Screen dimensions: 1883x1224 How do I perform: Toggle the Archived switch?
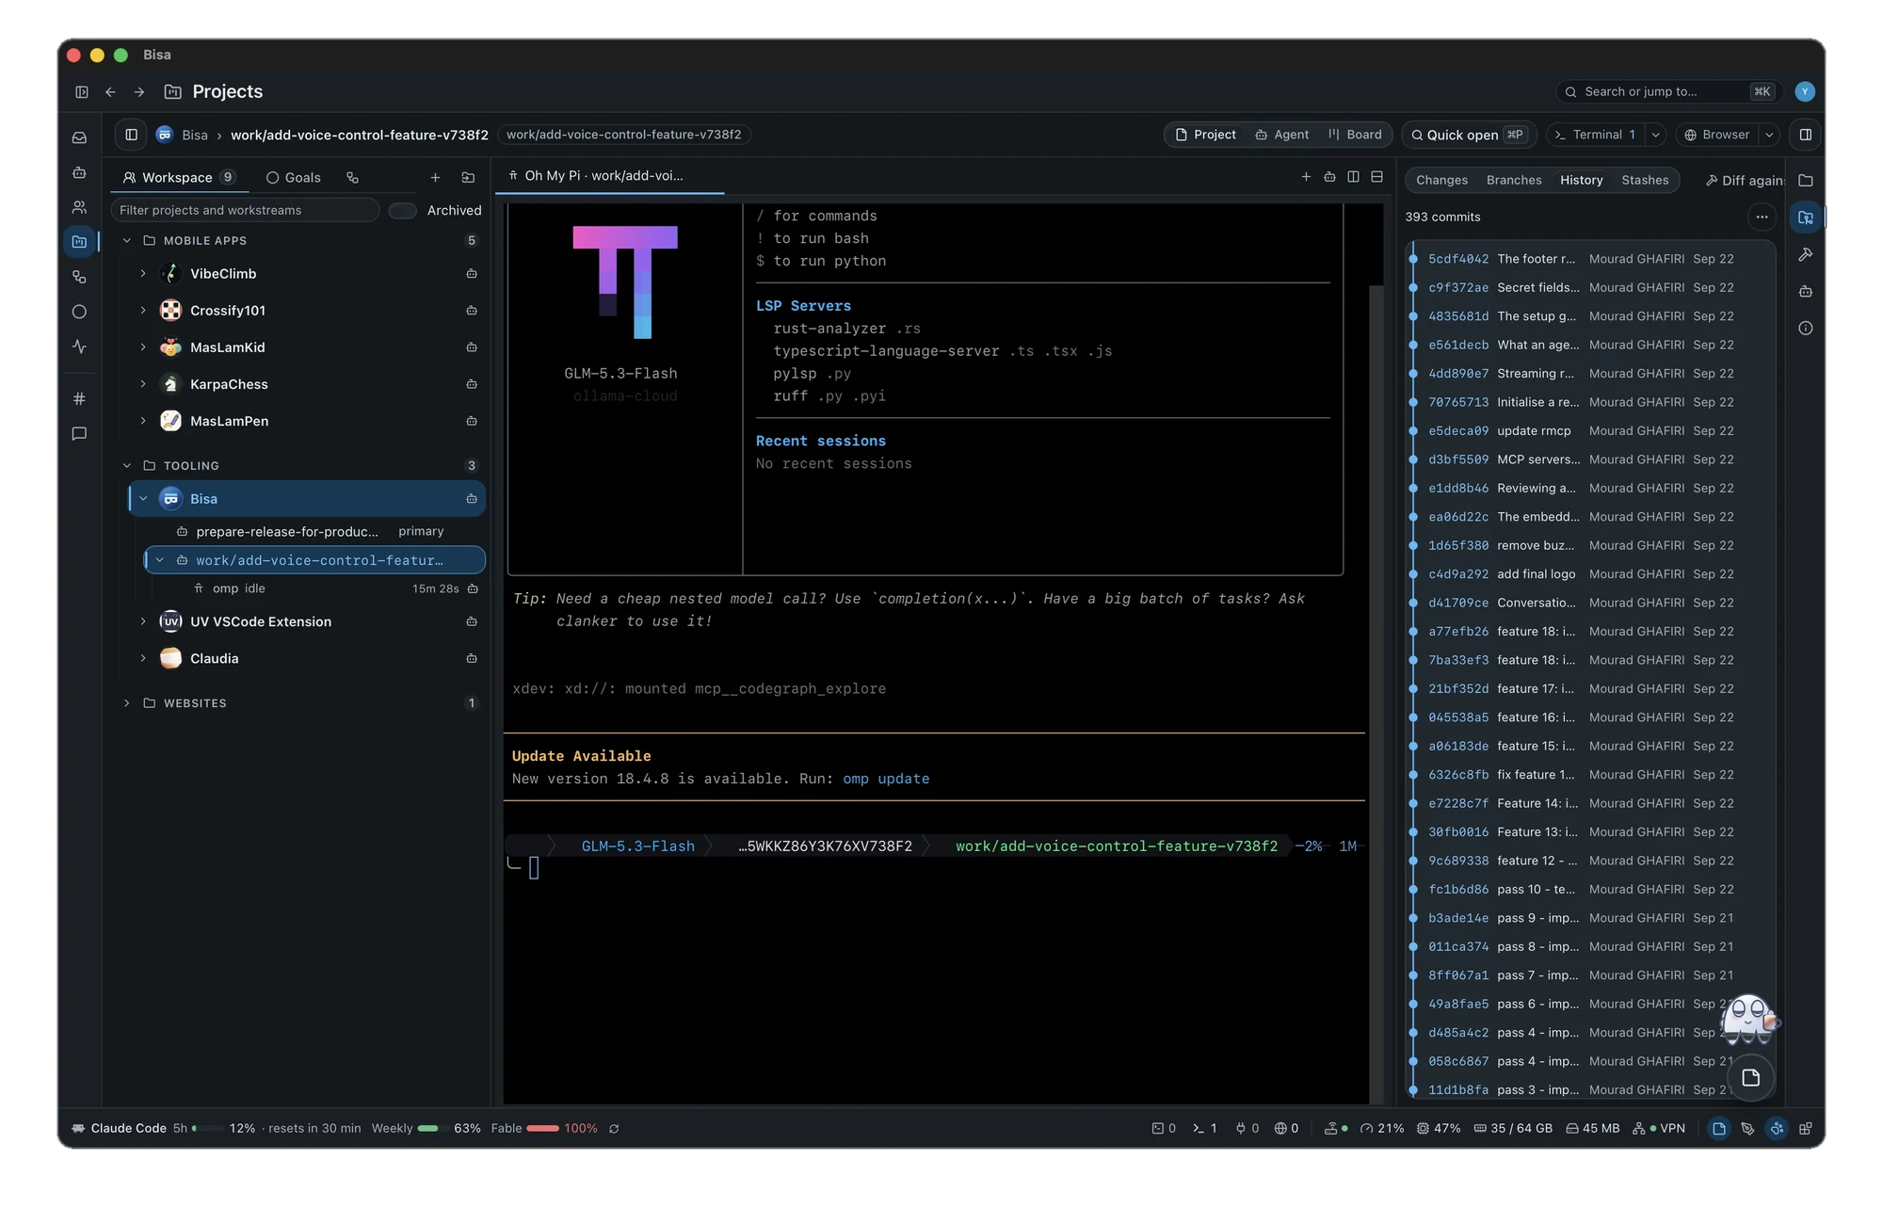403,210
